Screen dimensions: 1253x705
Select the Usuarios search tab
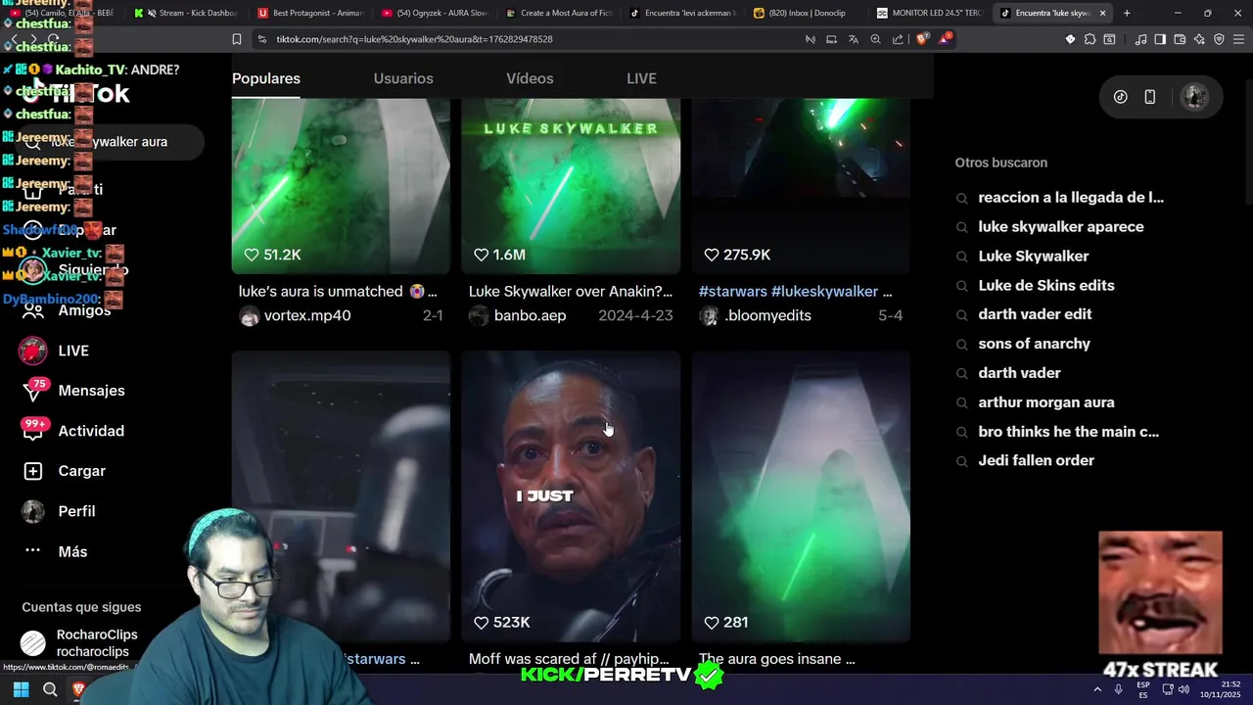(403, 78)
